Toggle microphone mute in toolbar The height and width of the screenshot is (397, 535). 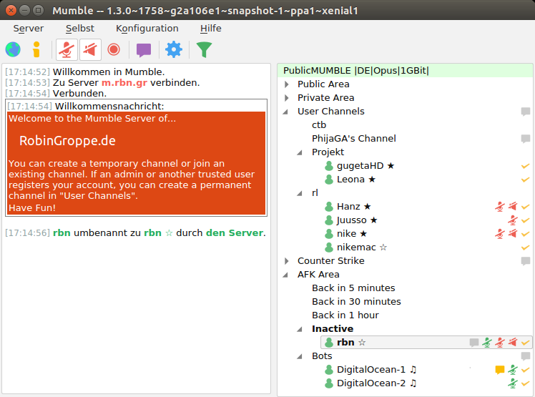pos(67,49)
